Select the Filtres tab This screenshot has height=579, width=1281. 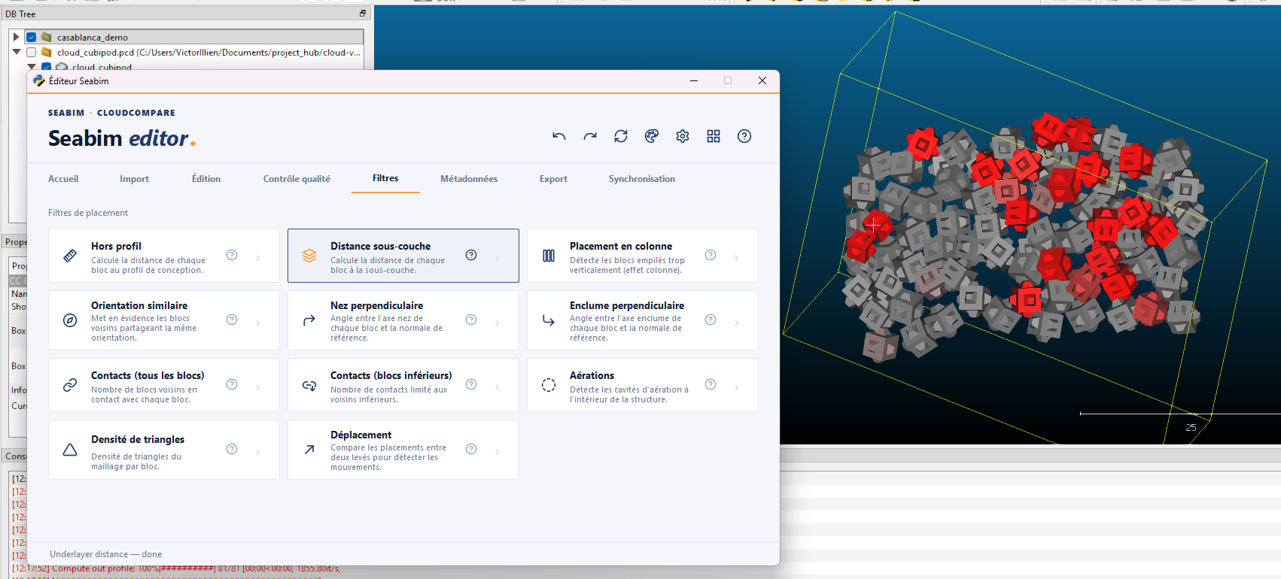(385, 178)
